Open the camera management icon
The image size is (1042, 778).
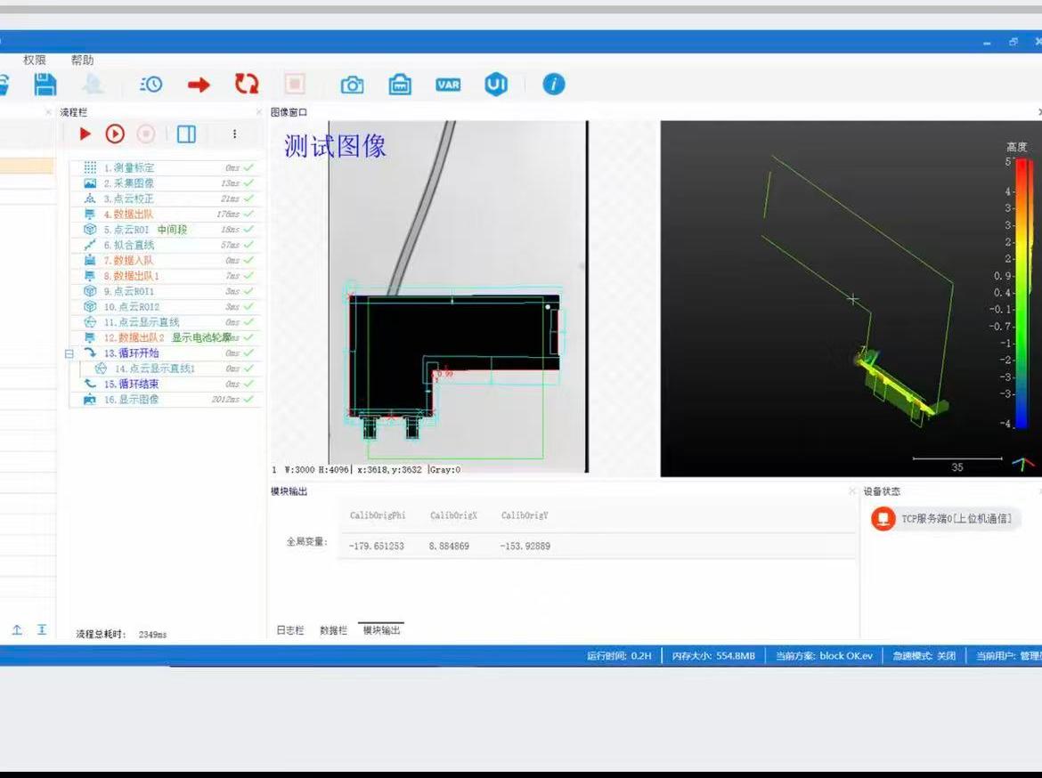pos(353,85)
